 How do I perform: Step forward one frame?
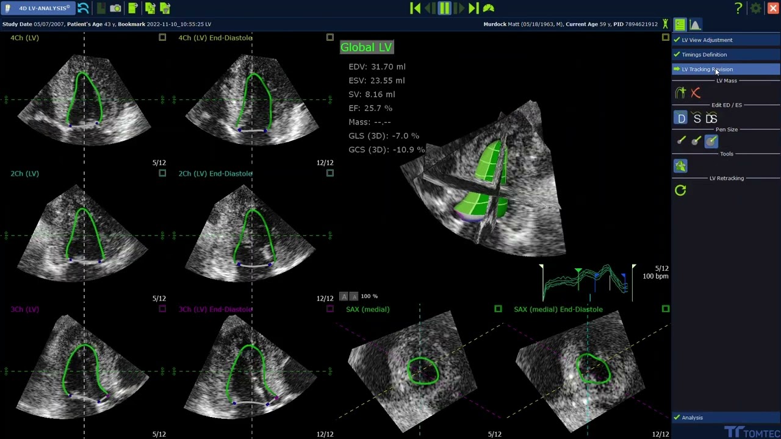[x=459, y=9]
